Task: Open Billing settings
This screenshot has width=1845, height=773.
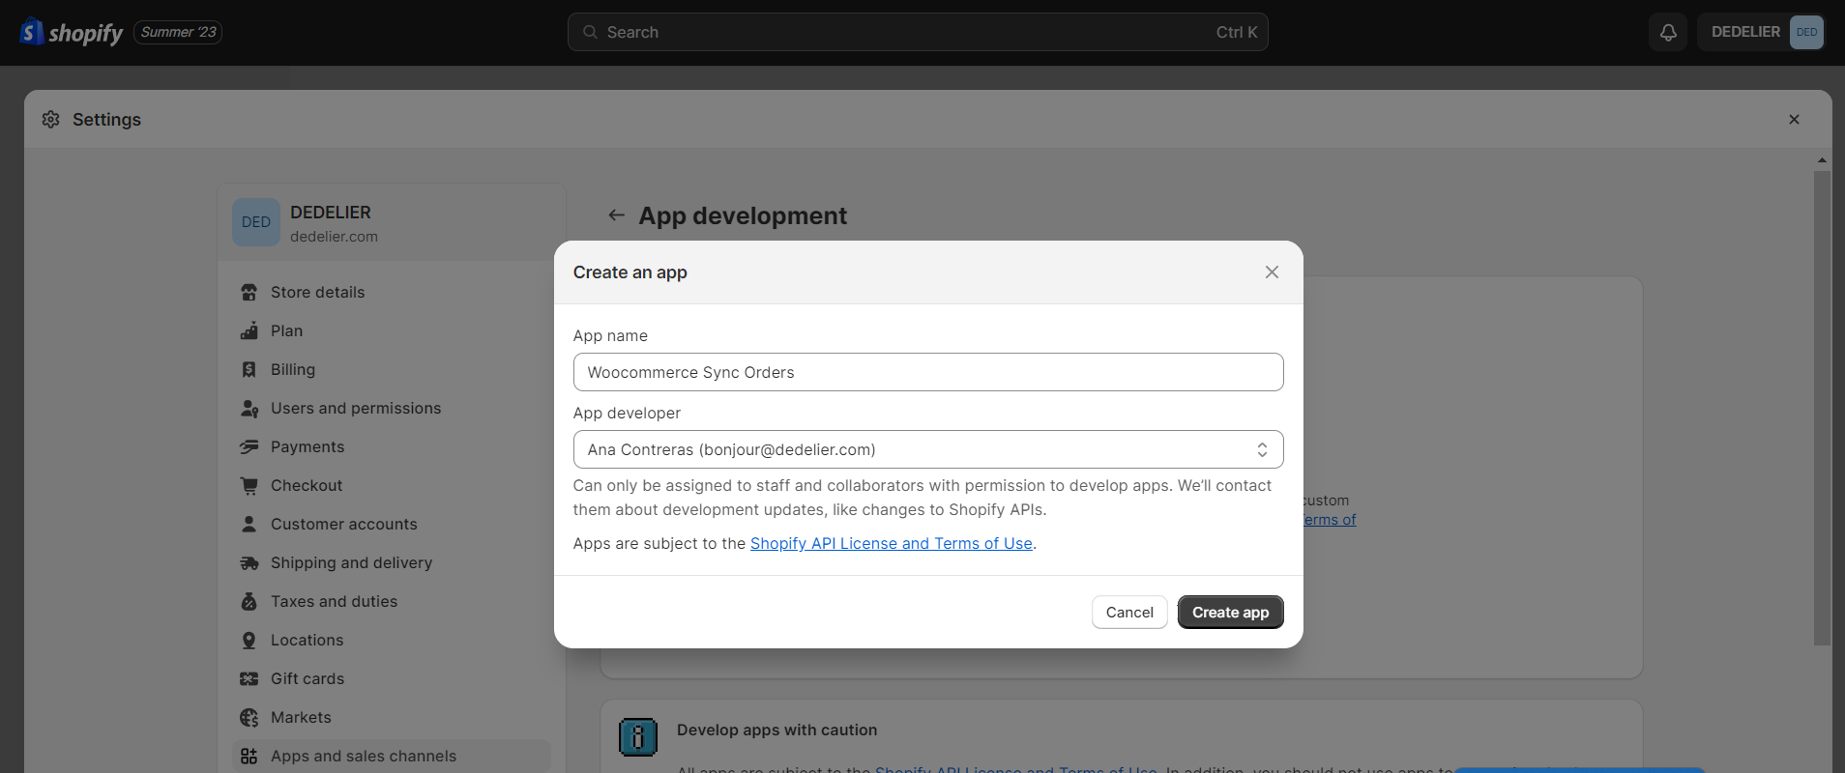Action: [392, 369]
